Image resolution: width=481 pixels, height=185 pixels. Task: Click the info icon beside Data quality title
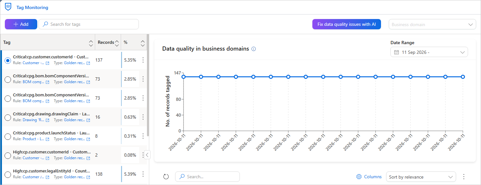pos(254,49)
